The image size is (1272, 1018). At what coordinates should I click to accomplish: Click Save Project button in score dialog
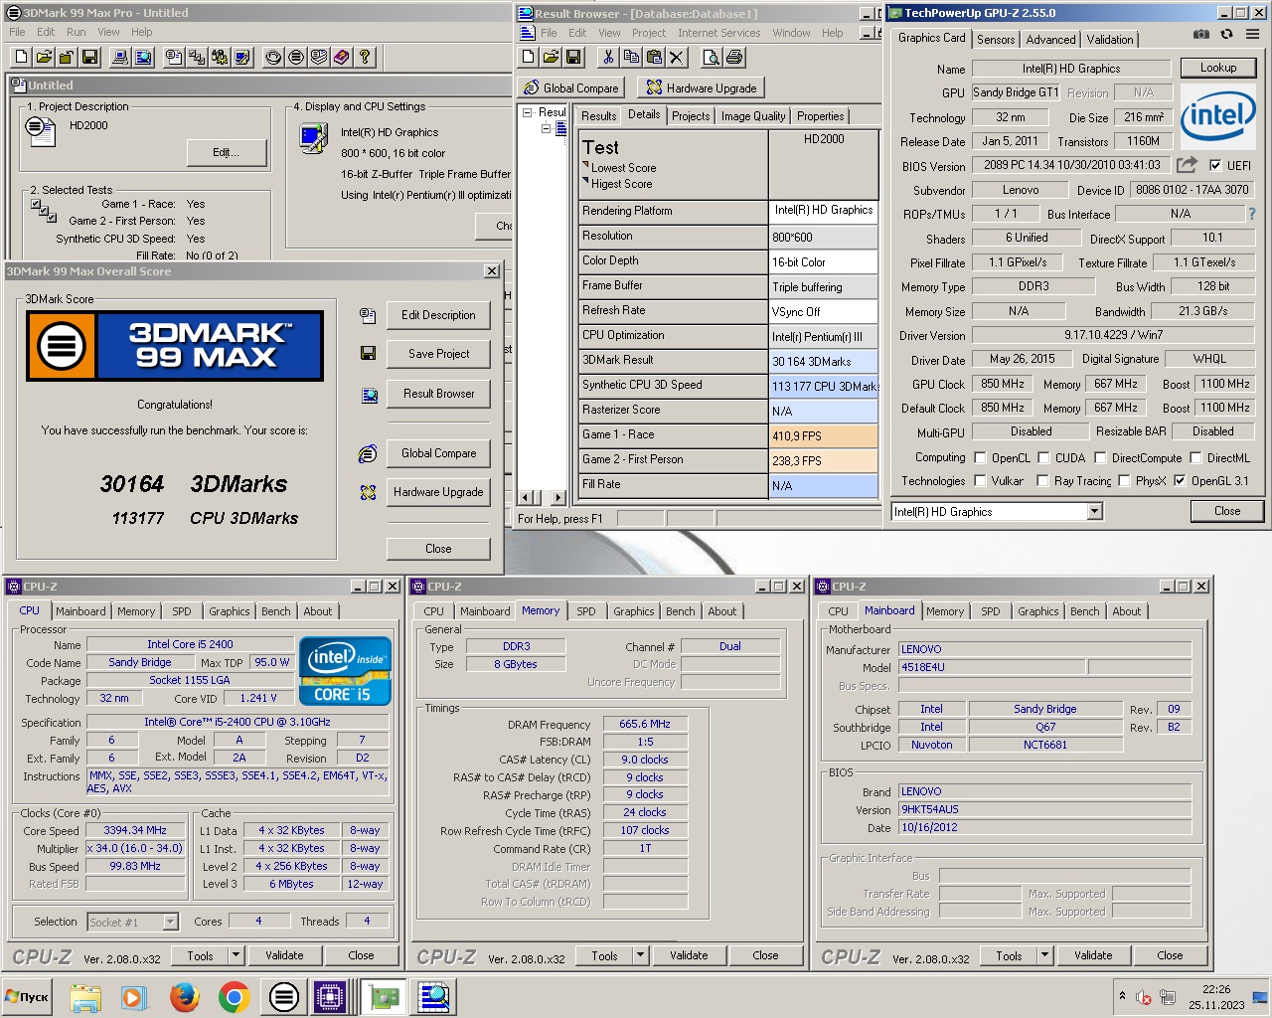coord(438,354)
